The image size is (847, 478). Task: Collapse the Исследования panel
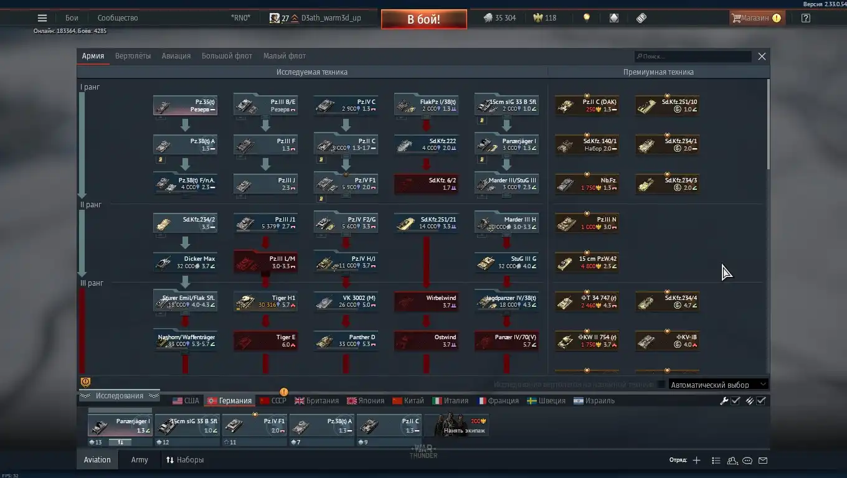pos(119,396)
